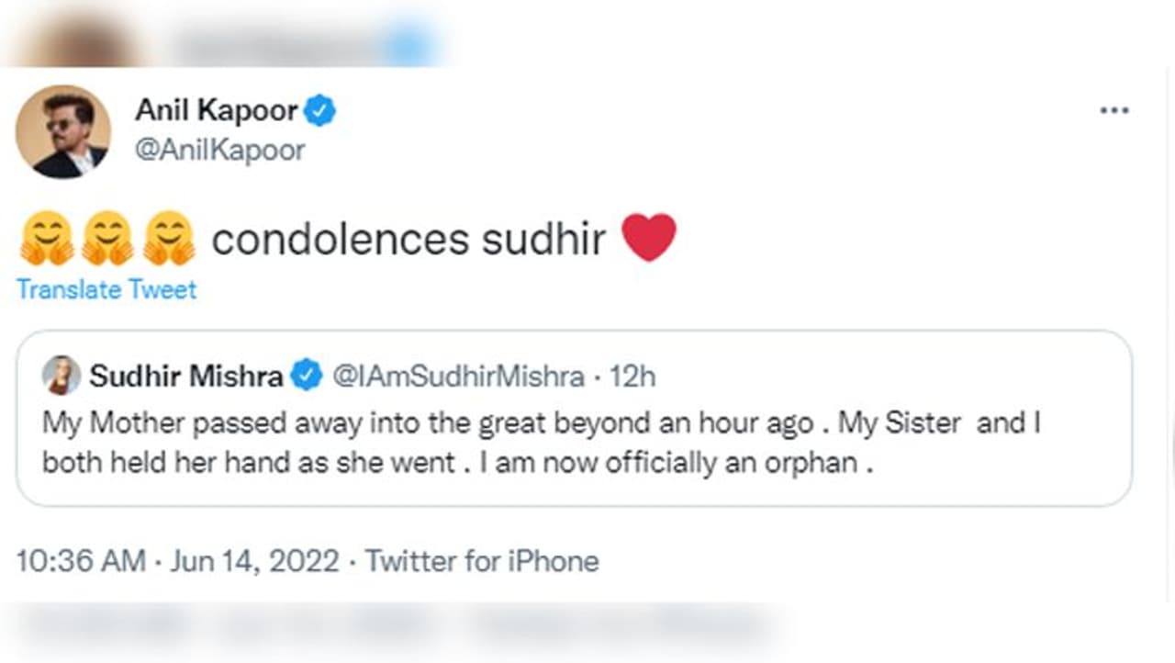Screen dimensions: 1175x663
Task: Click Anil Kapoor's profile picture
Action: click(x=63, y=132)
